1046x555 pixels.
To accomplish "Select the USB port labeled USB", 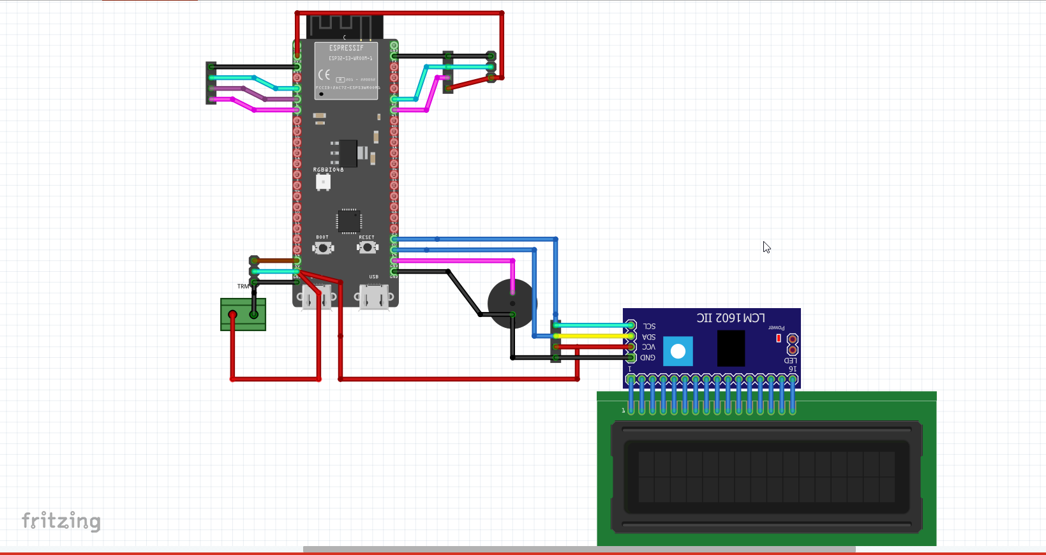I will (374, 297).
